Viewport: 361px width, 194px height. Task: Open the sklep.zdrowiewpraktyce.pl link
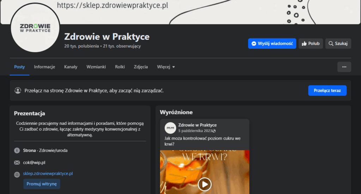48,174
